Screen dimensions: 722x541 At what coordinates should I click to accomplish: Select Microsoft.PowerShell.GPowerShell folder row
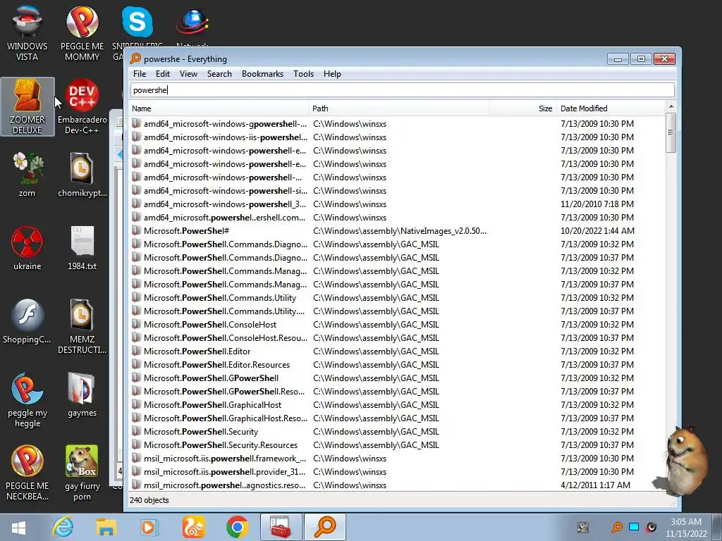pyautogui.click(x=398, y=378)
